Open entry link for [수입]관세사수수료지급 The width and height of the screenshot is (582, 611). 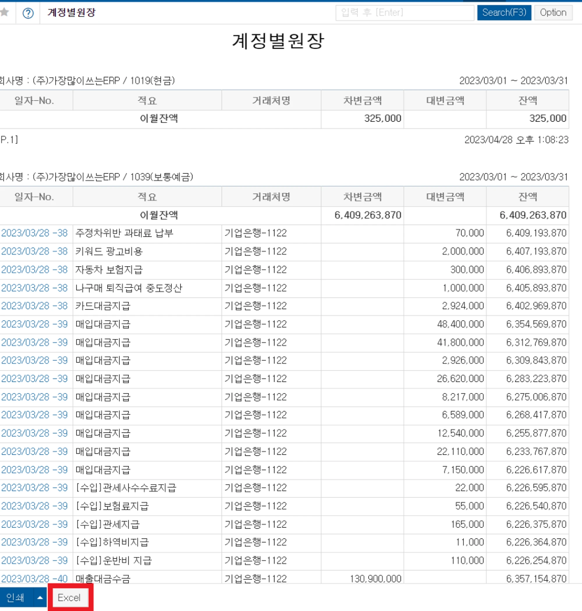34,488
